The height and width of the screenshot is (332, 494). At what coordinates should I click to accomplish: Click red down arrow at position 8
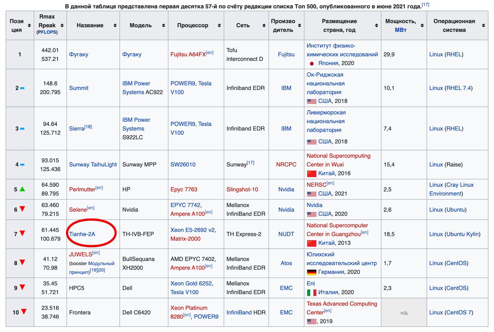click(x=22, y=263)
